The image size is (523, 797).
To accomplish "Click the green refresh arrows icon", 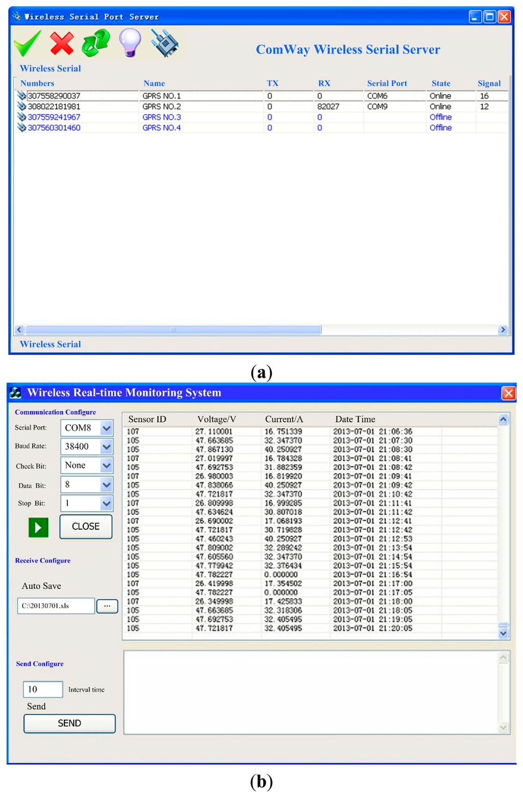I will [x=96, y=43].
